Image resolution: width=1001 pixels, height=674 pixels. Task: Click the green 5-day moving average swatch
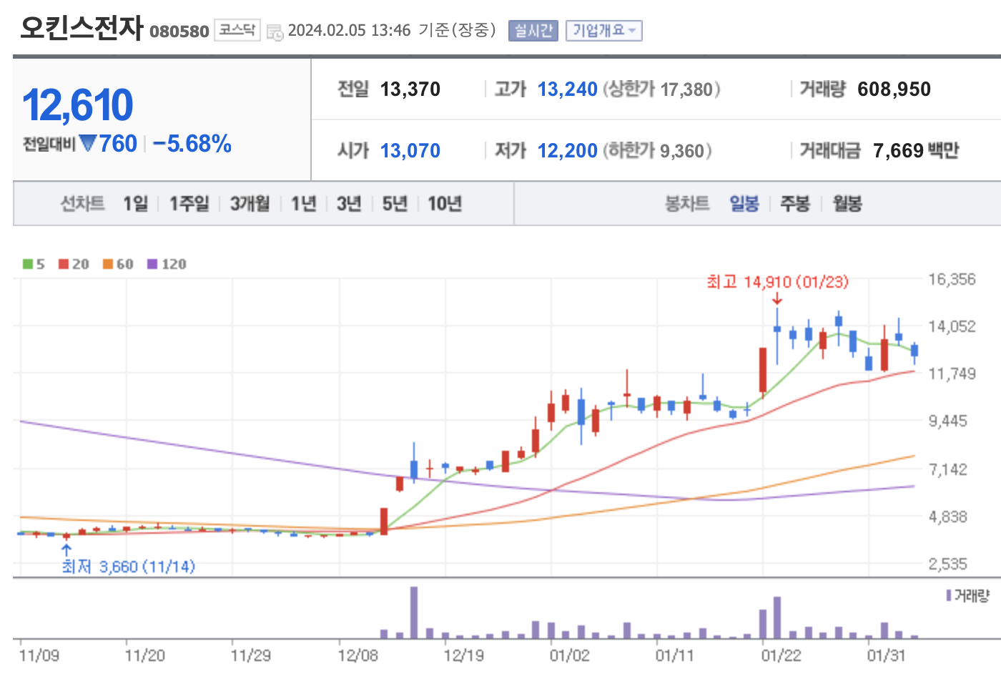pos(28,264)
